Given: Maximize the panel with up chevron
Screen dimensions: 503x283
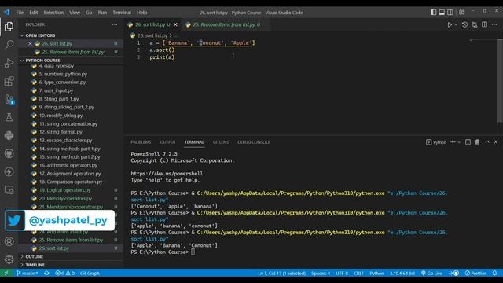Looking at the screenshot, I should [x=487, y=141].
